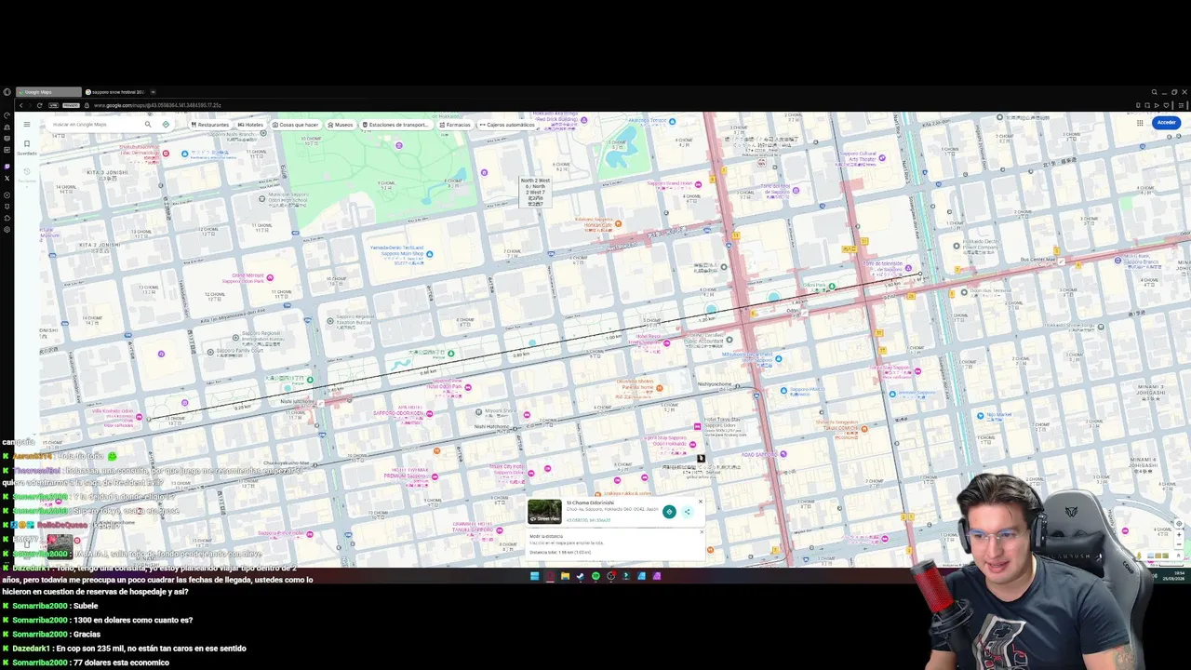This screenshot has width=1191, height=670.
Task: Click the address bar URL
Action: (x=157, y=105)
